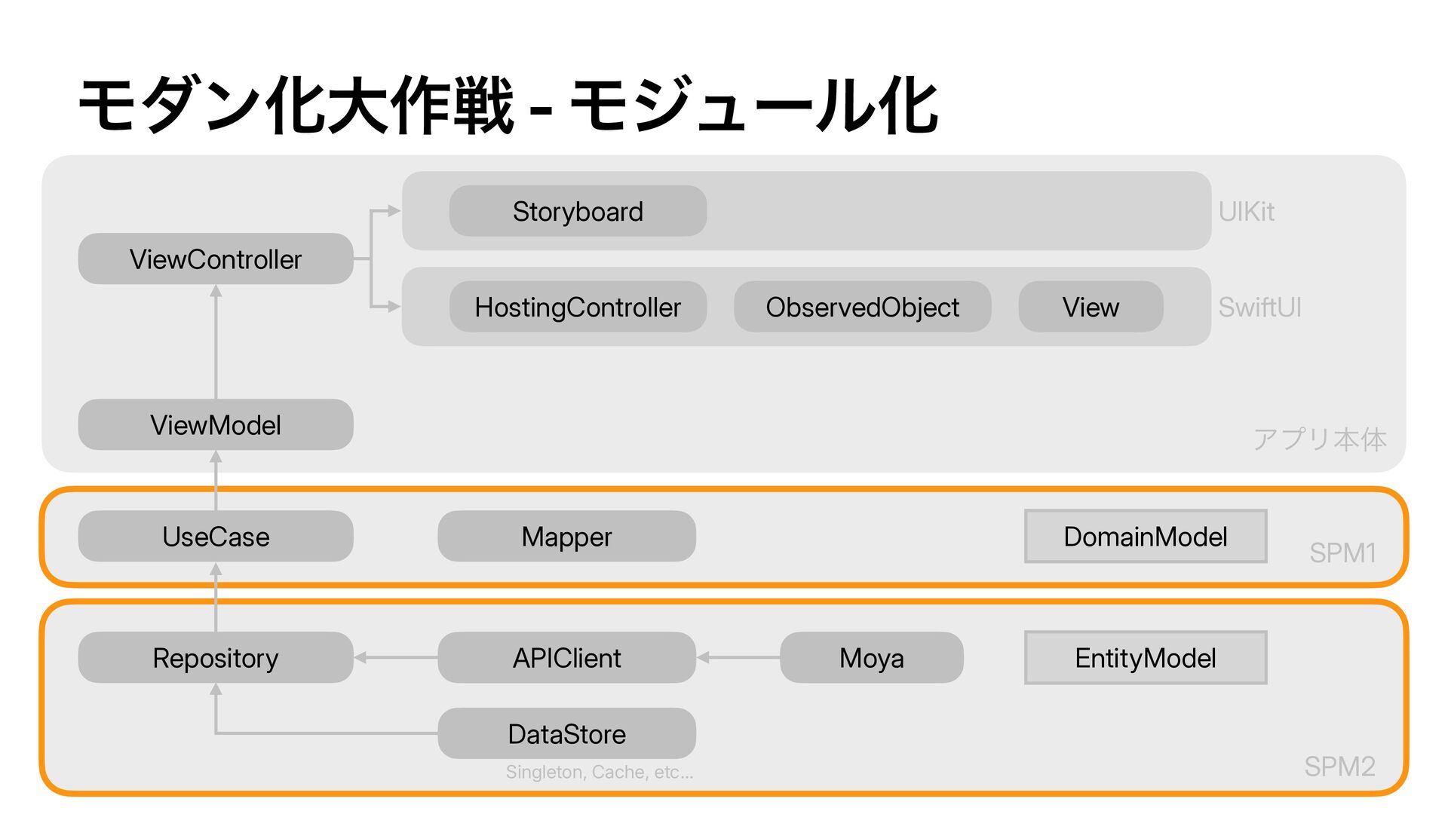
Task: Click the Singleton, Cache, etc... caption
Action: pyautogui.click(x=600, y=772)
